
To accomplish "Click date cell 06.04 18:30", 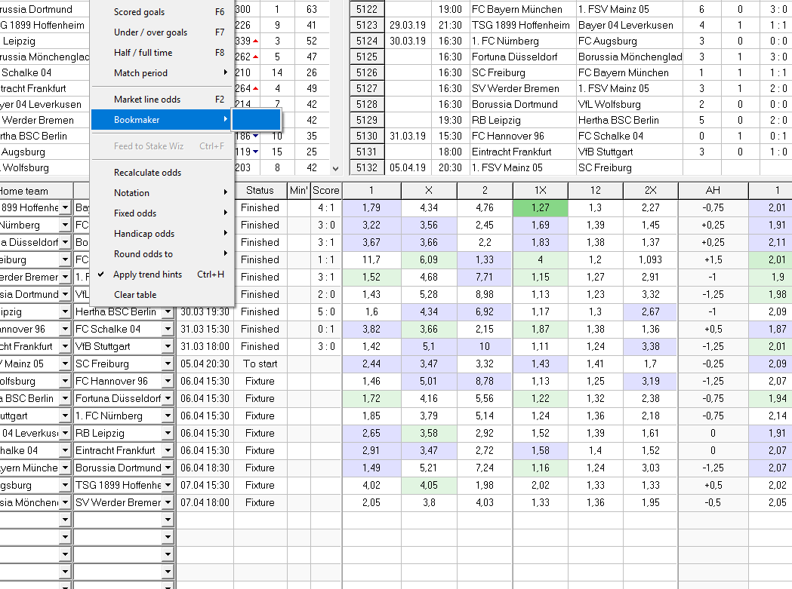I will (x=205, y=468).
